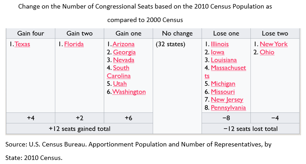Click the Washington hyperlink

pos(129,92)
